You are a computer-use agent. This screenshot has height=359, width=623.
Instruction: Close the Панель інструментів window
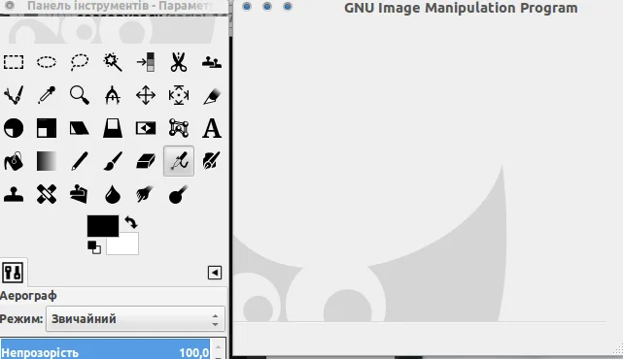pos(10,6)
